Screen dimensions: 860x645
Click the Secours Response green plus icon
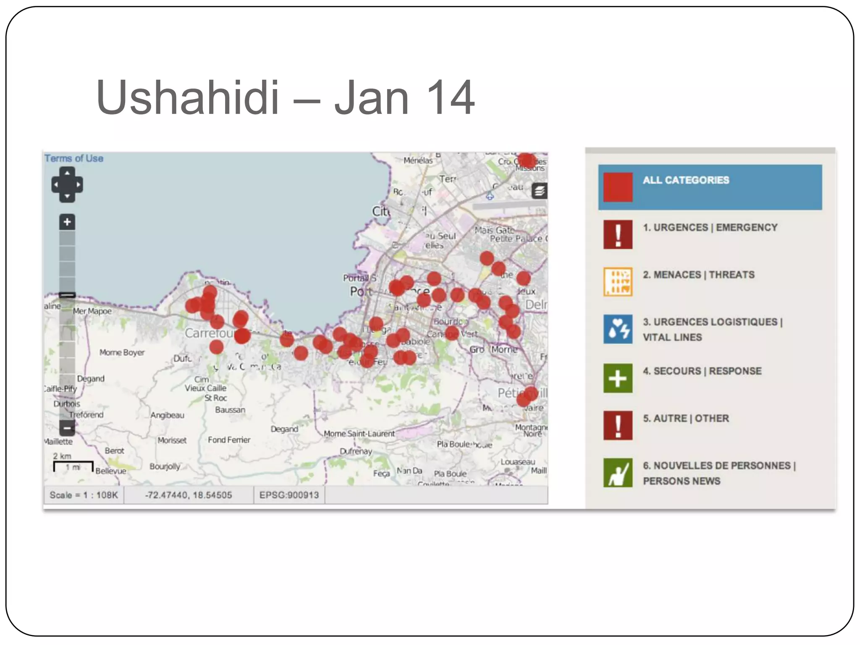tap(618, 378)
